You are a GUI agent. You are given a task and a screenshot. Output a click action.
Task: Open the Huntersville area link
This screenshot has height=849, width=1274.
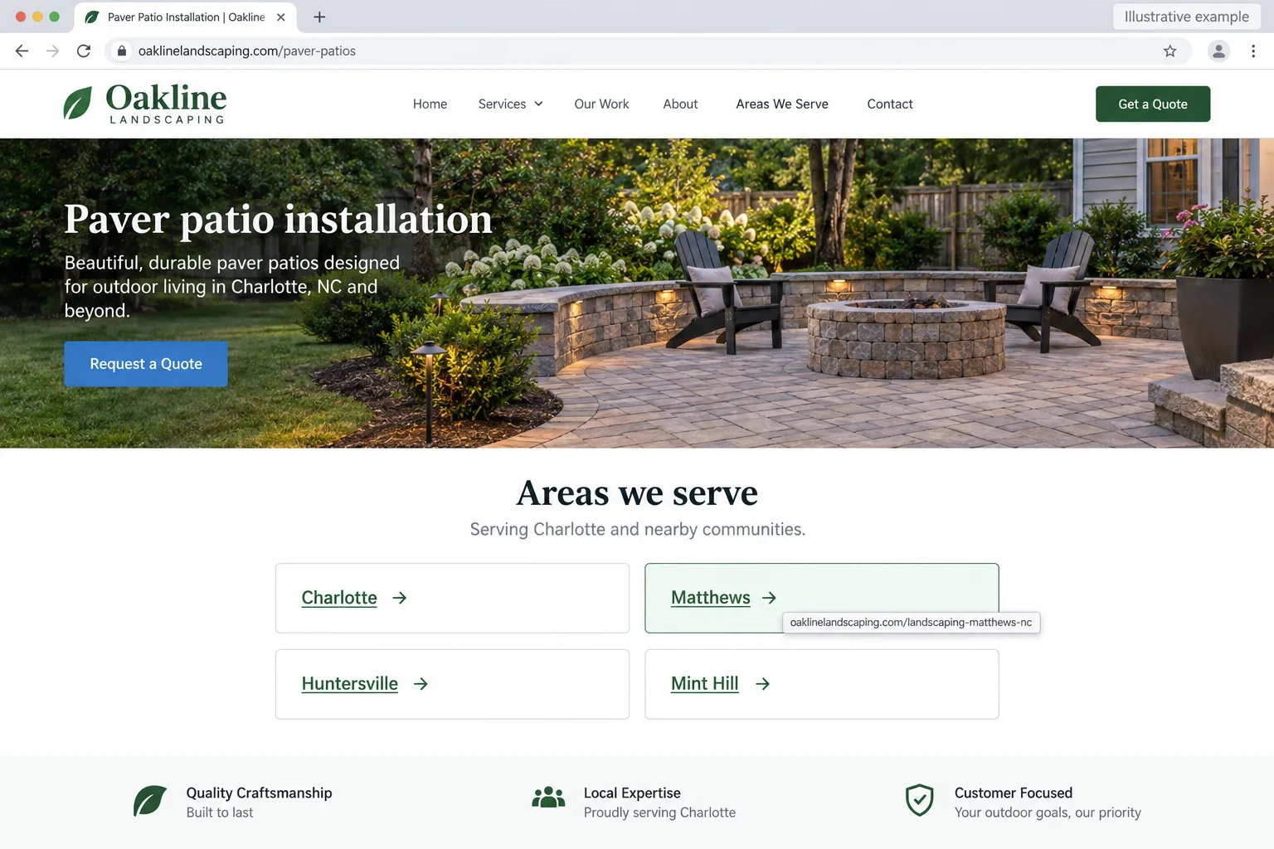(x=350, y=684)
